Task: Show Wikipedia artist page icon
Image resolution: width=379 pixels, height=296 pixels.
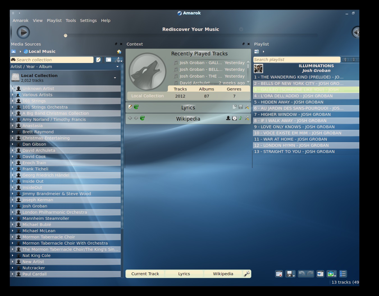Action: pyautogui.click(x=228, y=118)
